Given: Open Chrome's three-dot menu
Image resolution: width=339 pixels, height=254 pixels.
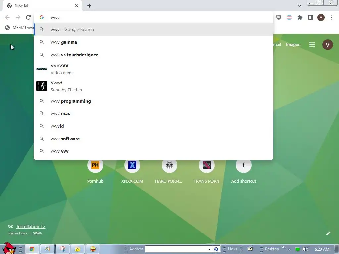Looking at the screenshot, I should click(x=332, y=17).
